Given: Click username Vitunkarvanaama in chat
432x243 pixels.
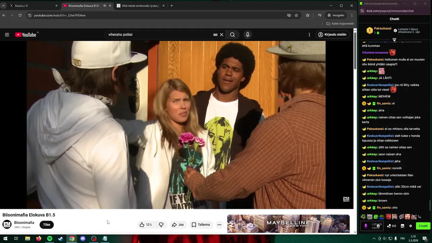Looking at the screenshot, I should [x=374, y=53].
